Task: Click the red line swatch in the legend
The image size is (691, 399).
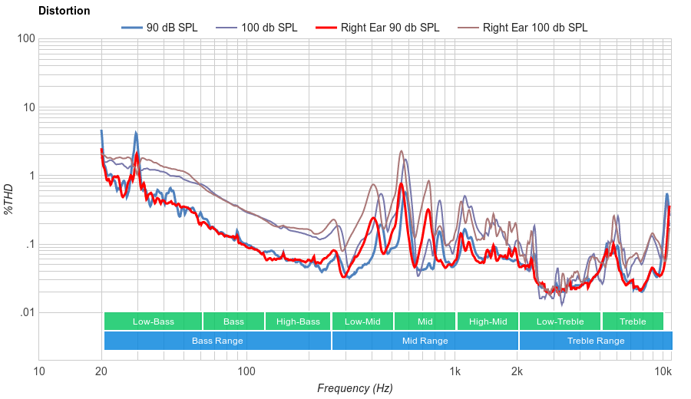Action: tap(326, 28)
